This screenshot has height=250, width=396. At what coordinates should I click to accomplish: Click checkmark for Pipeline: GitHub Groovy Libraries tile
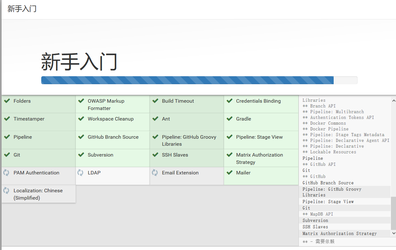pyautogui.click(x=155, y=137)
